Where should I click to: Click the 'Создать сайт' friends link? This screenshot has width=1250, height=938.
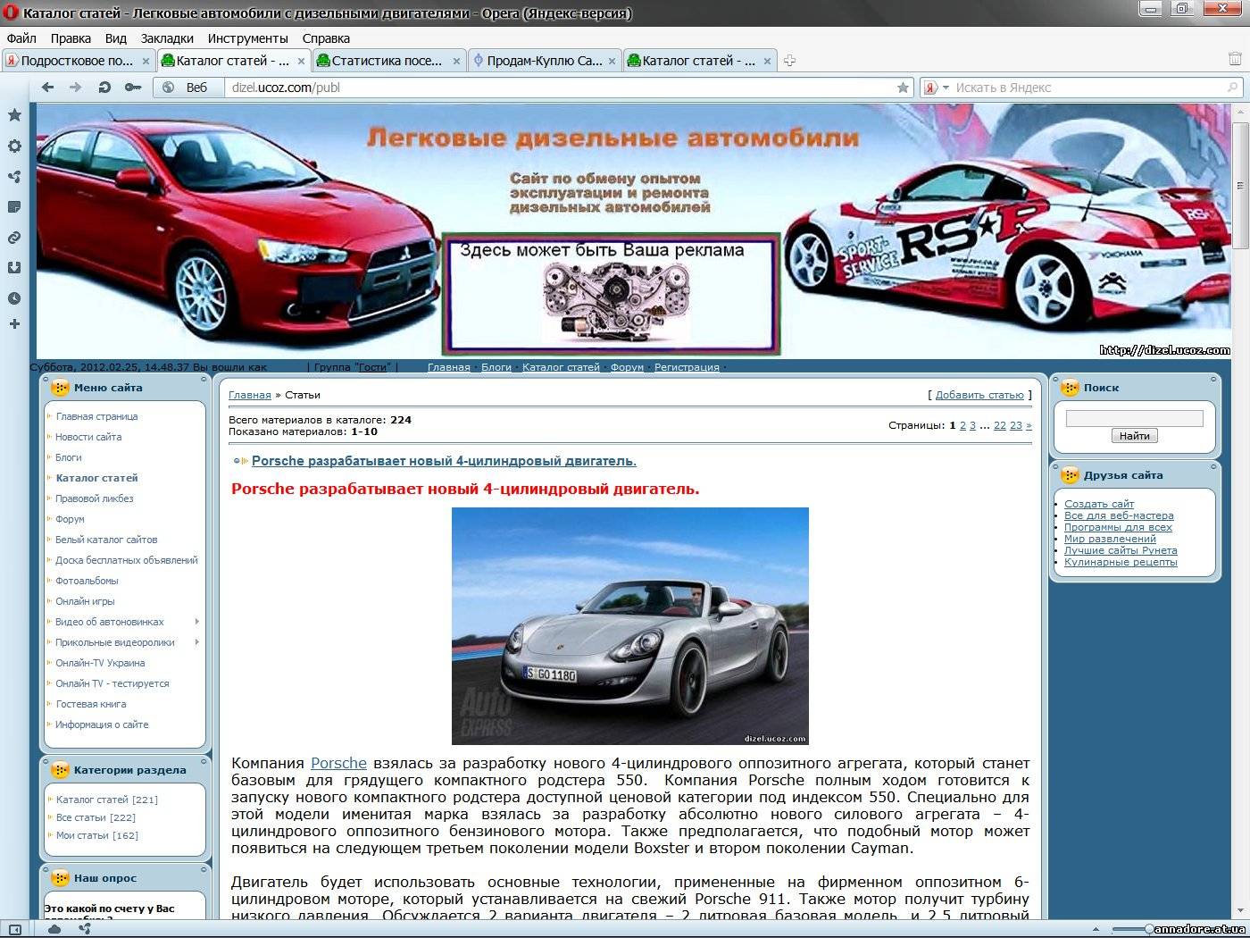pyautogui.click(x=1099, y=504)
